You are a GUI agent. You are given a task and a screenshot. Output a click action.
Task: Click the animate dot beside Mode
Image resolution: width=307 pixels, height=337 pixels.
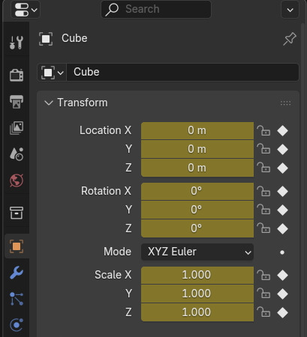tap(282, 252)
